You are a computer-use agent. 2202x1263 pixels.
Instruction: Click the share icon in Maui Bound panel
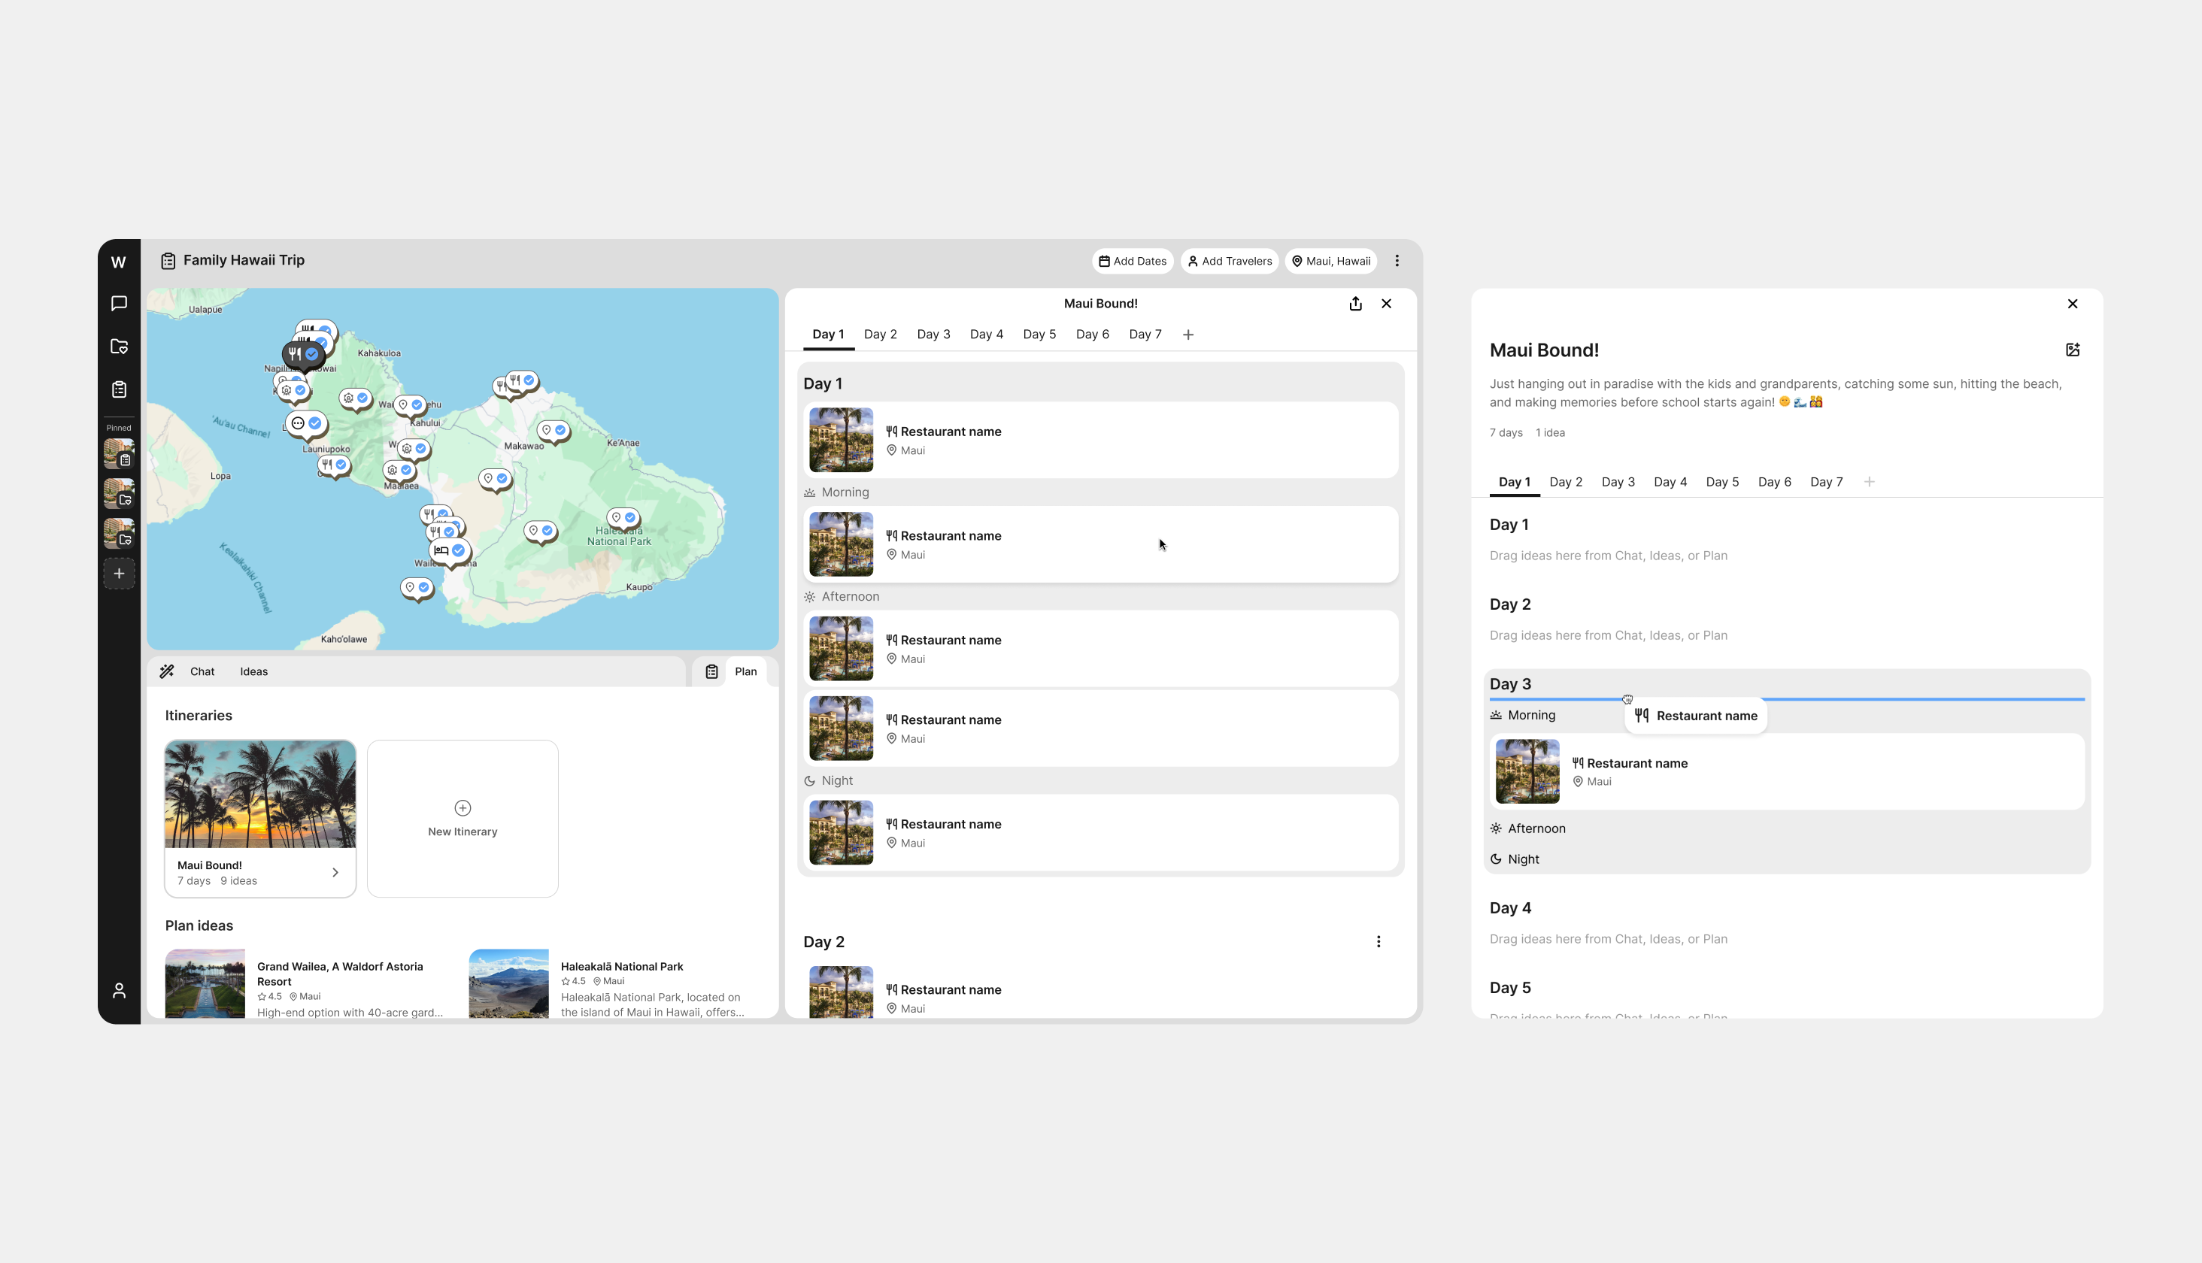(1355, 304)
